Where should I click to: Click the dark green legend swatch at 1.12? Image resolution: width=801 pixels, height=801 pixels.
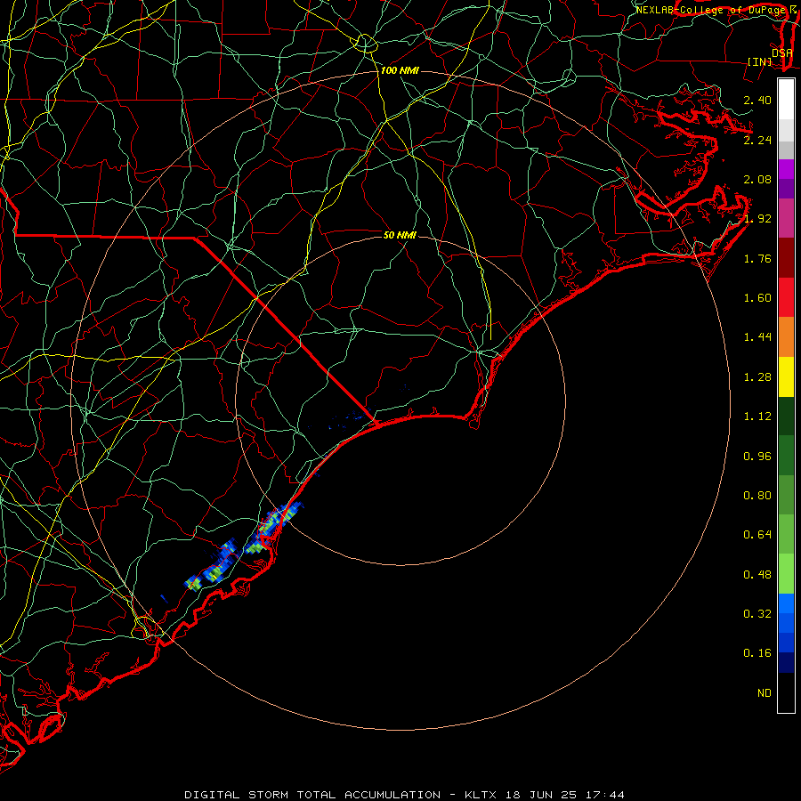point(786,416)
